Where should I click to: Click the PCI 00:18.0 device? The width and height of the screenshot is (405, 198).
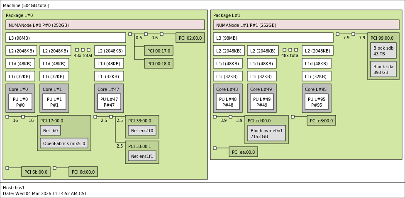point(159,64)
